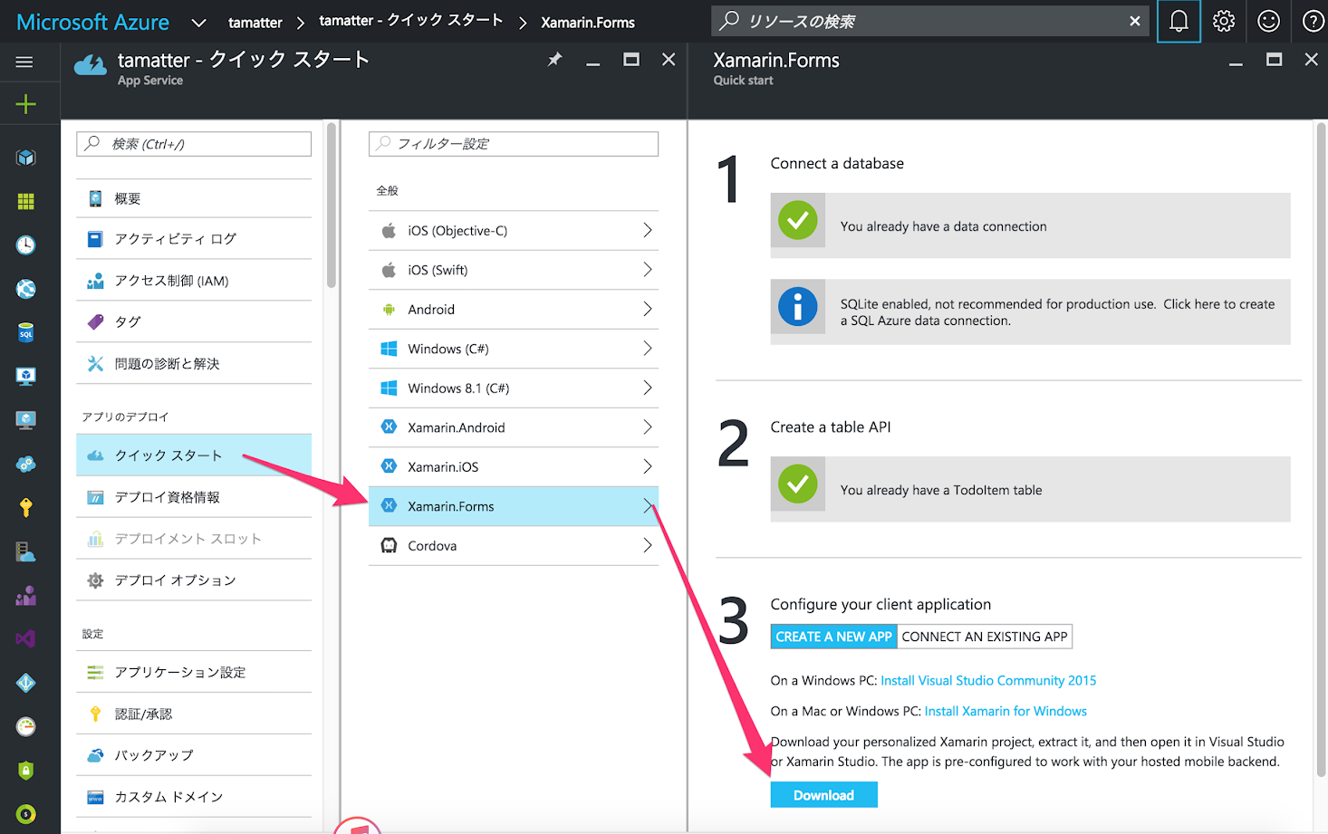The height and width of the screenshot is (834, 1328).
Task: Click the feedback smiley face icon
Action: tap(1268, 21)
